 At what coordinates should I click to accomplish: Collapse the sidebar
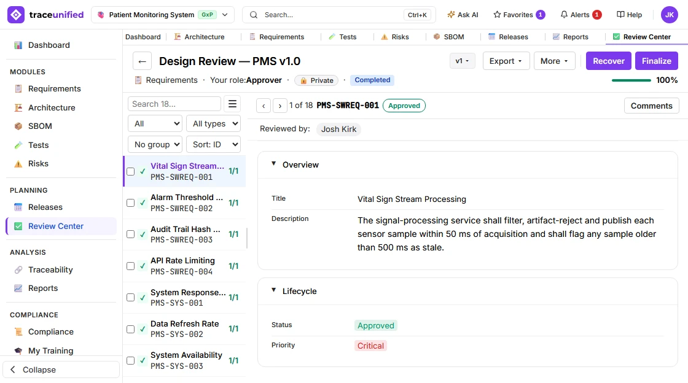coord(61,369)
